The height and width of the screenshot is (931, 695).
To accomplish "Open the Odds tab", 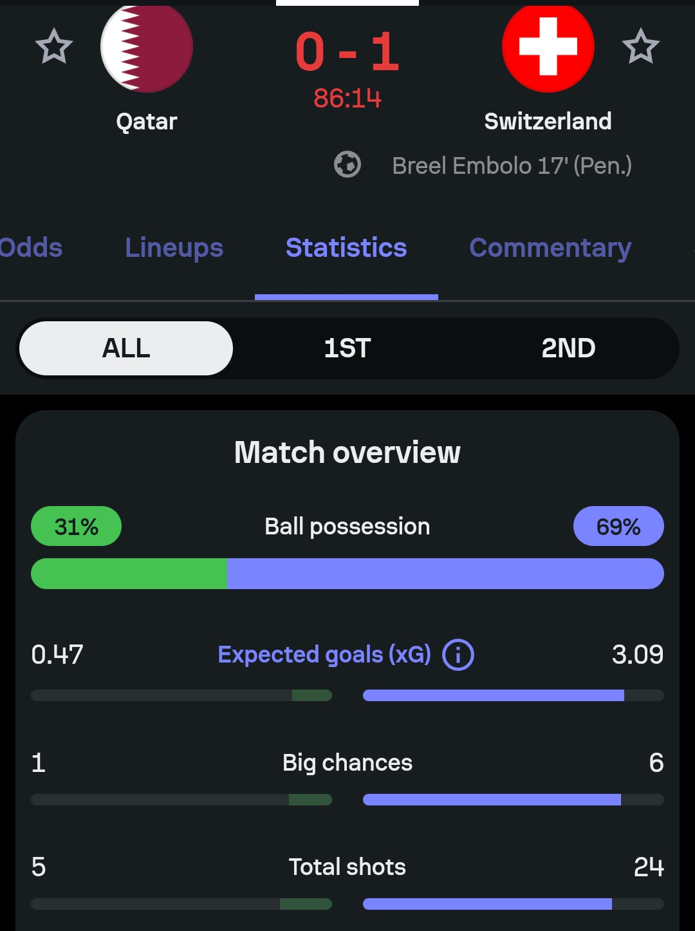I will point(31,248).
